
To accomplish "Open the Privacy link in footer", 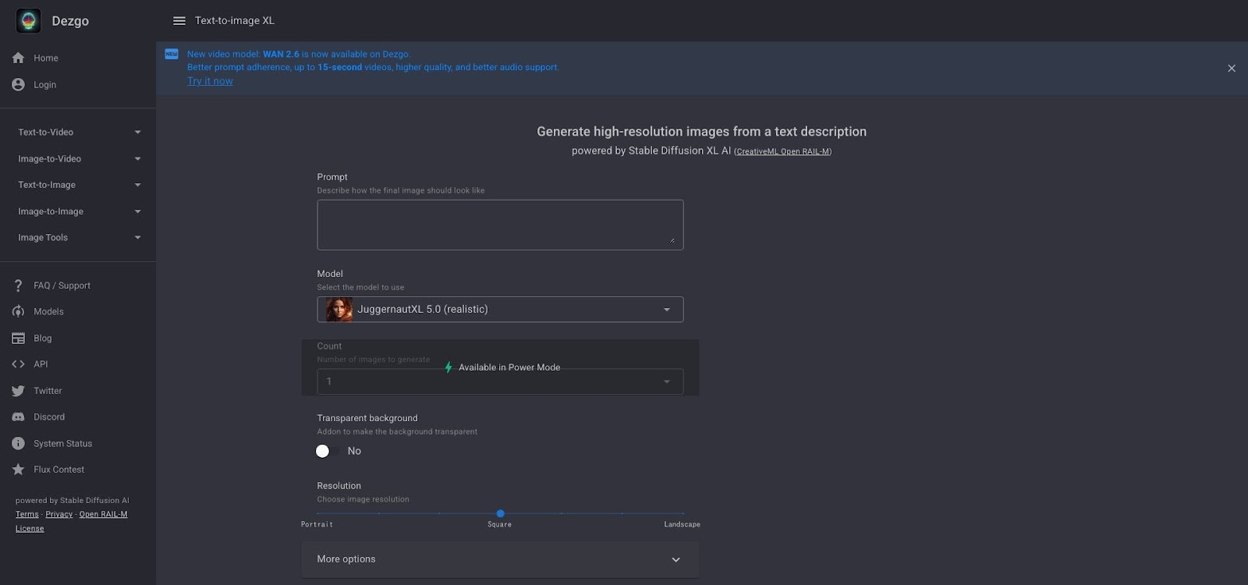I will (x=59, y=515).
